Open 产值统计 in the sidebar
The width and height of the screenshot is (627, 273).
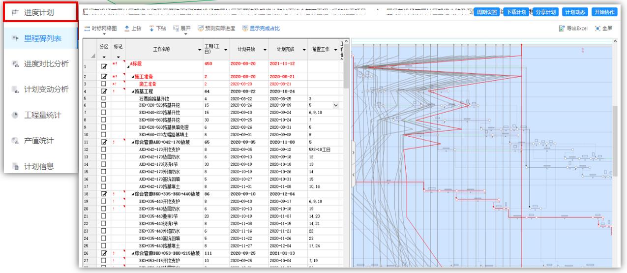(40, 140)
